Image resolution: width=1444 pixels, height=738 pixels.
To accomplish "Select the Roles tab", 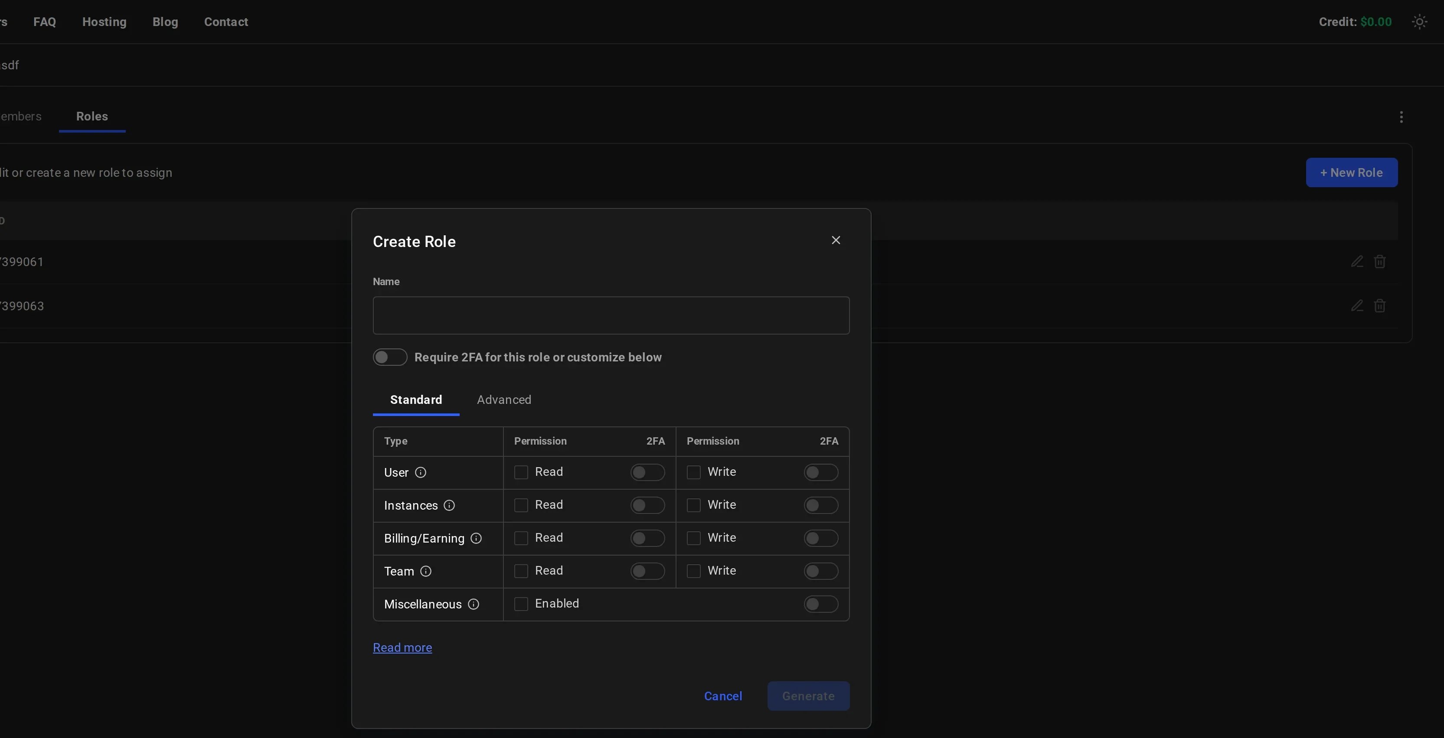I will pyautogui.click(x=92, y=116).
